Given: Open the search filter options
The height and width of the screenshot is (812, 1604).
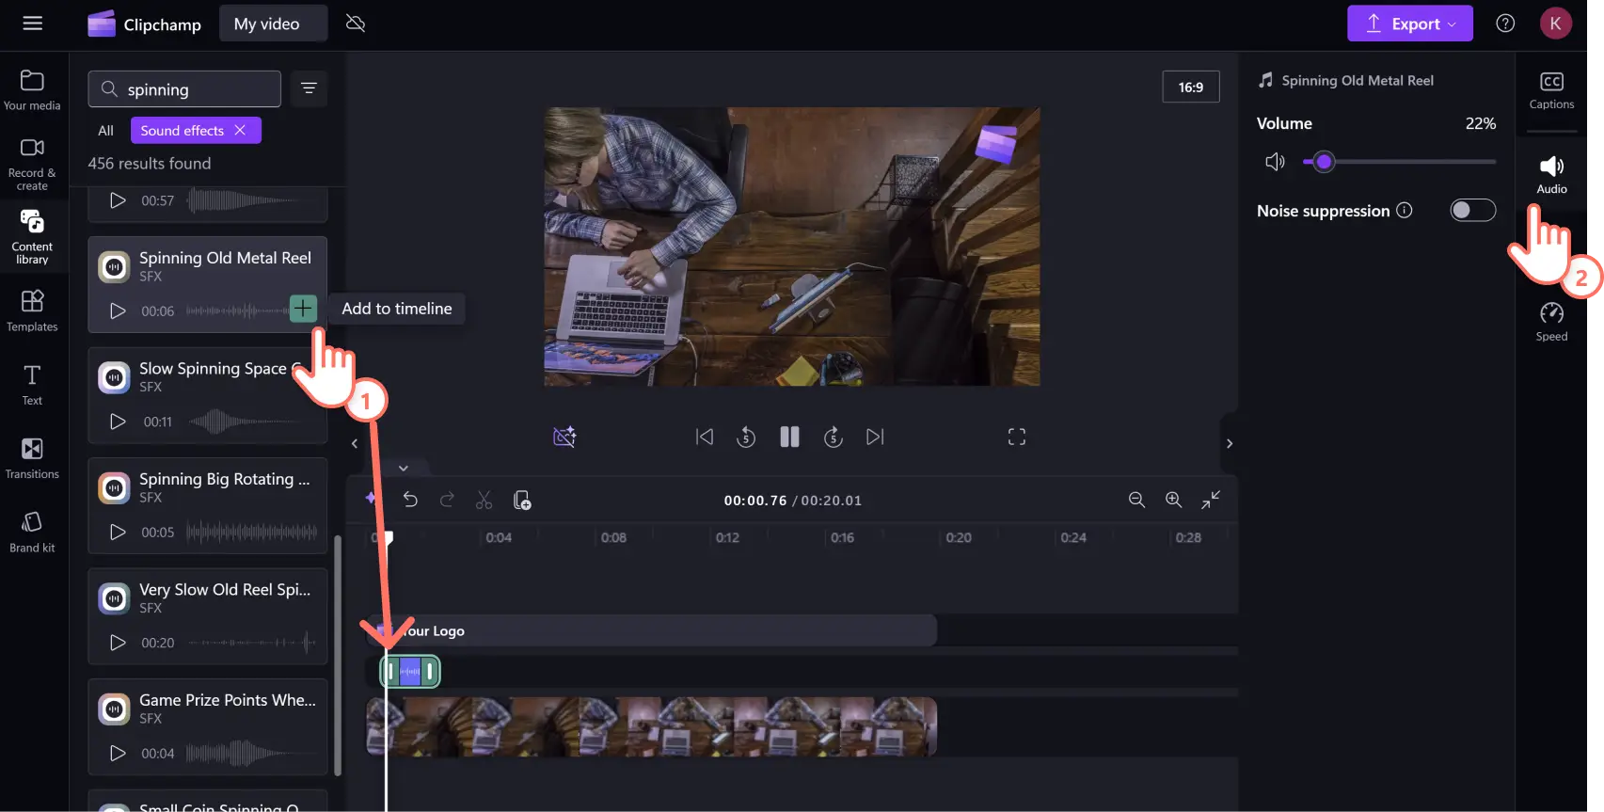Looking at the screenshot, I should pyautogui.click(x=309, y=88).
